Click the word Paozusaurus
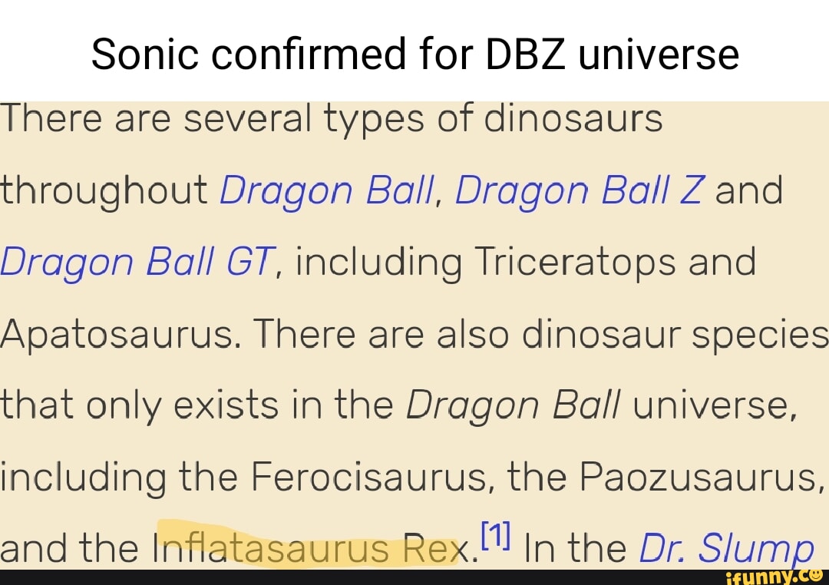The image size is (829, 585). point(699,477)
